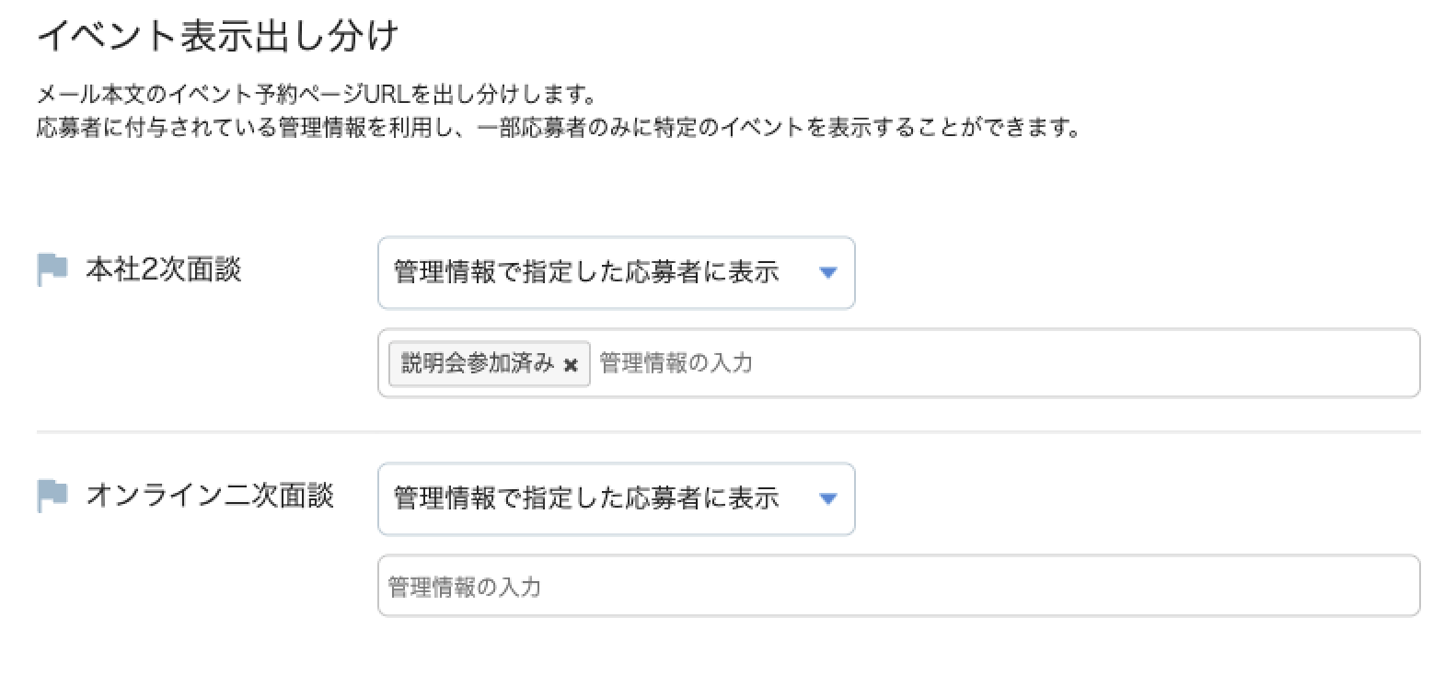Click the flag icon beside オンライン二次面談

coord(52,497)
